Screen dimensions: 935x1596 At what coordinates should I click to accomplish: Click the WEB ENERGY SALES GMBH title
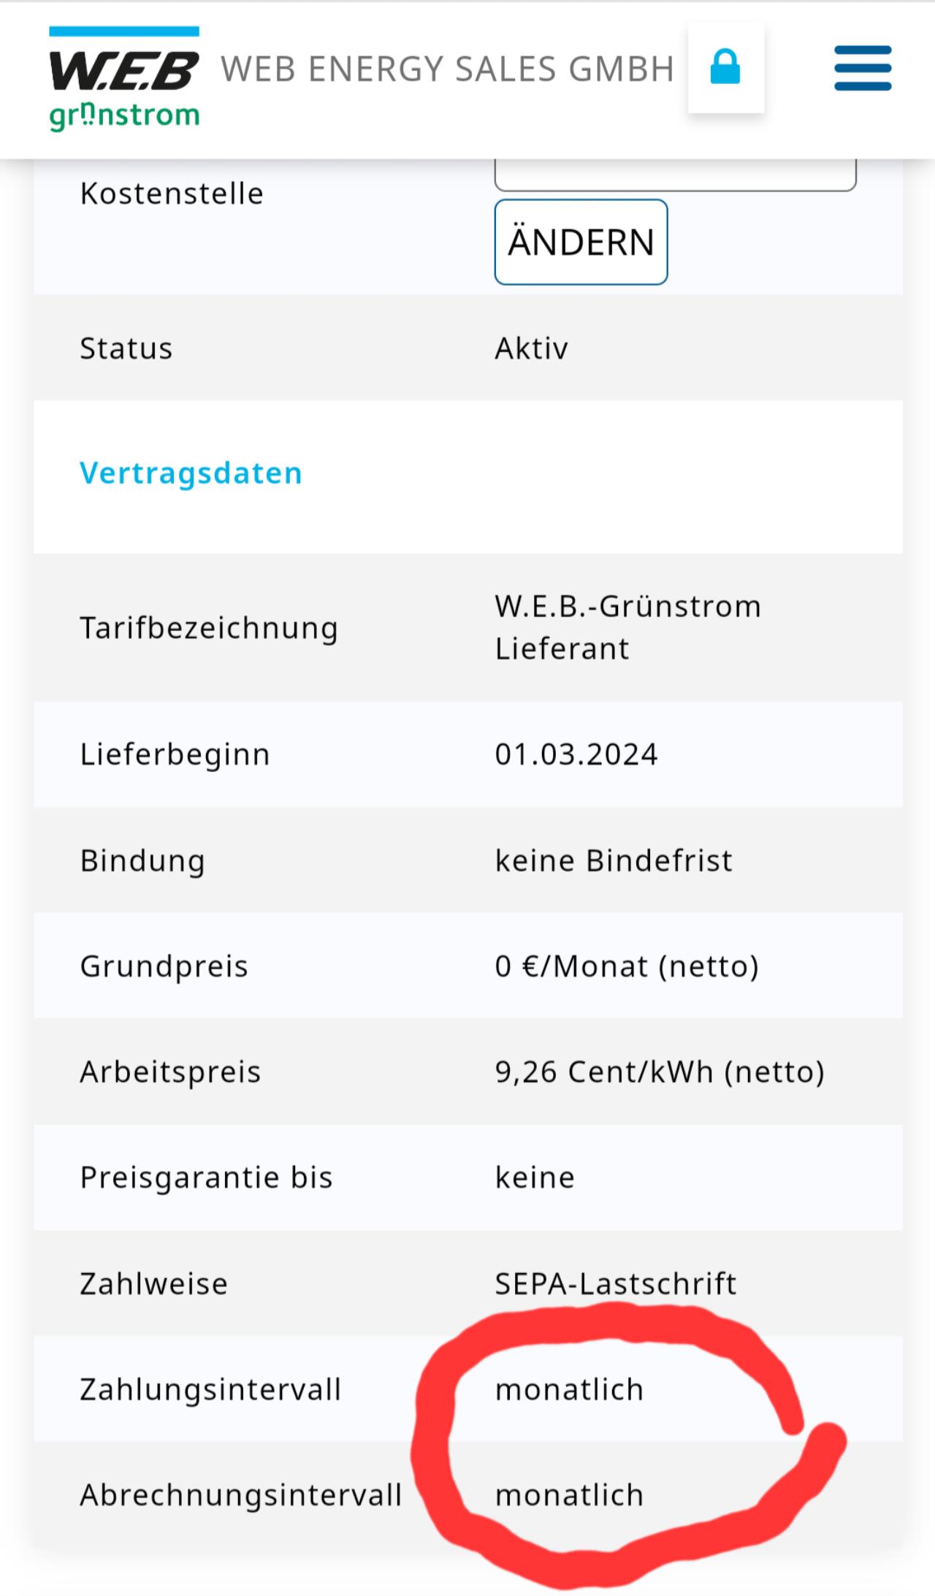point(447,69)
